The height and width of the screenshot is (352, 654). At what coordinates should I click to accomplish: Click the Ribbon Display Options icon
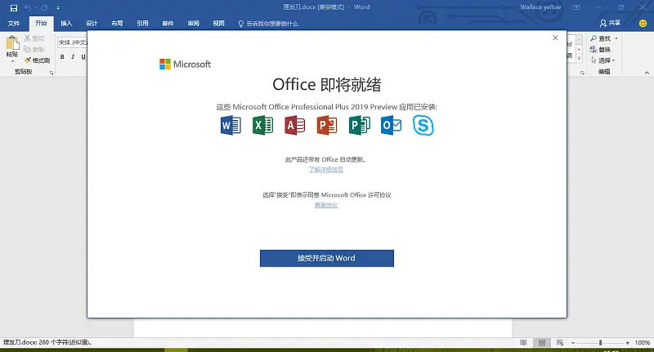pyautogui.click(x=576, y=7)
